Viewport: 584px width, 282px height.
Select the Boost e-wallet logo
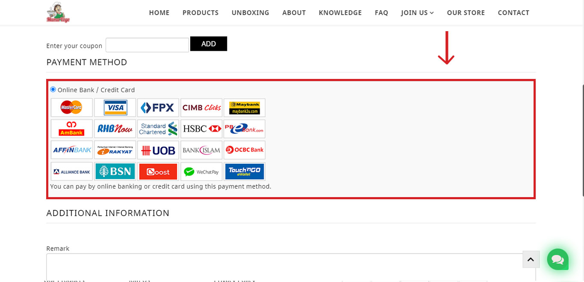coord(158,172)
